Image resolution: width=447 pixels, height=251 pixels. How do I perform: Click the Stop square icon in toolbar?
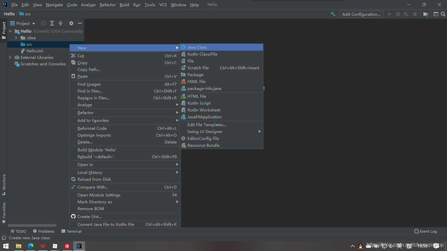pyautogui.click(x=415, y=14)
